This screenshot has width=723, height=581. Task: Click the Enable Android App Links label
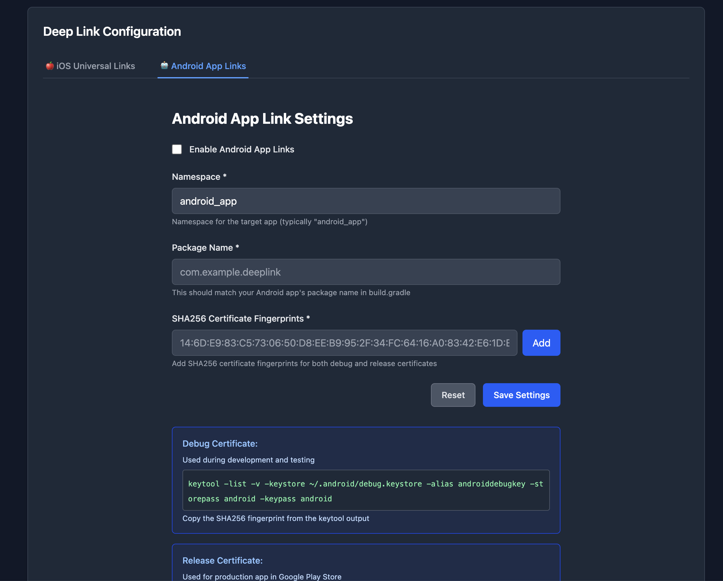[x=241, y=149]
